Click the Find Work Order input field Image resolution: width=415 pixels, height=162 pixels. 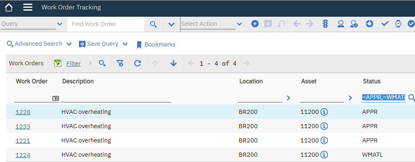coord(106,24)
